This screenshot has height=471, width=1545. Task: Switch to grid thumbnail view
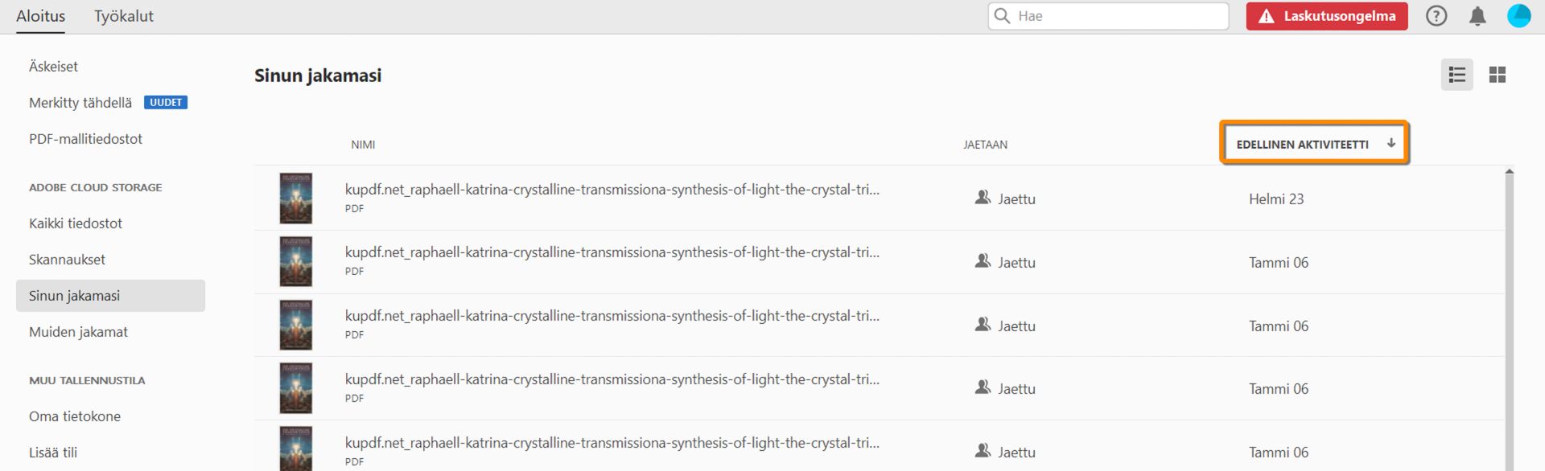pyautogui.click(x=1497, y=75)
